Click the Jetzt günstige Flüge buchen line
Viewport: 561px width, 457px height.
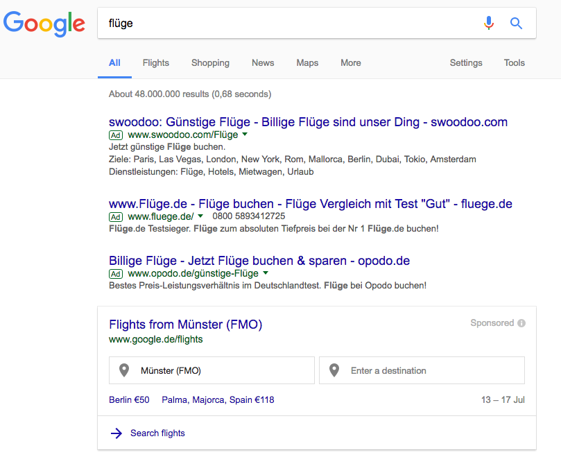tap(167, 147)
